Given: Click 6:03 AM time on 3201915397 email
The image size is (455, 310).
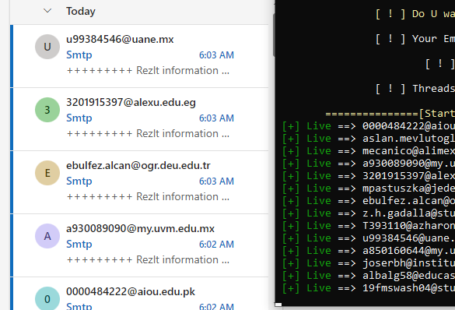Looking at the screenshot, I should pos(216,118).
